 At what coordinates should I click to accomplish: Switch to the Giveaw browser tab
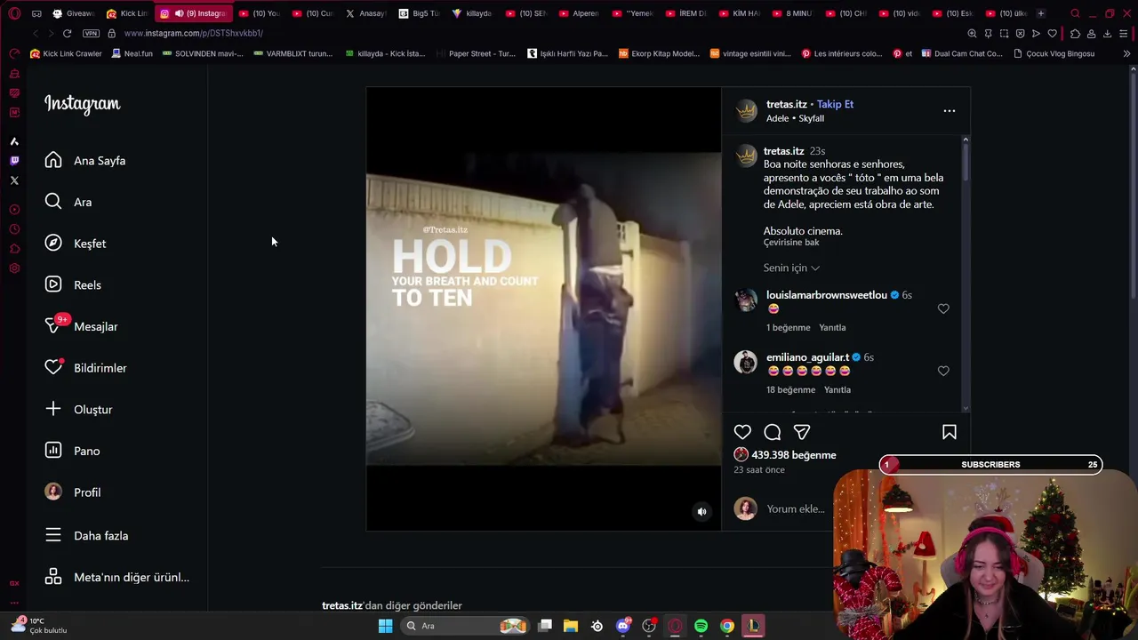tap(73, 13)
